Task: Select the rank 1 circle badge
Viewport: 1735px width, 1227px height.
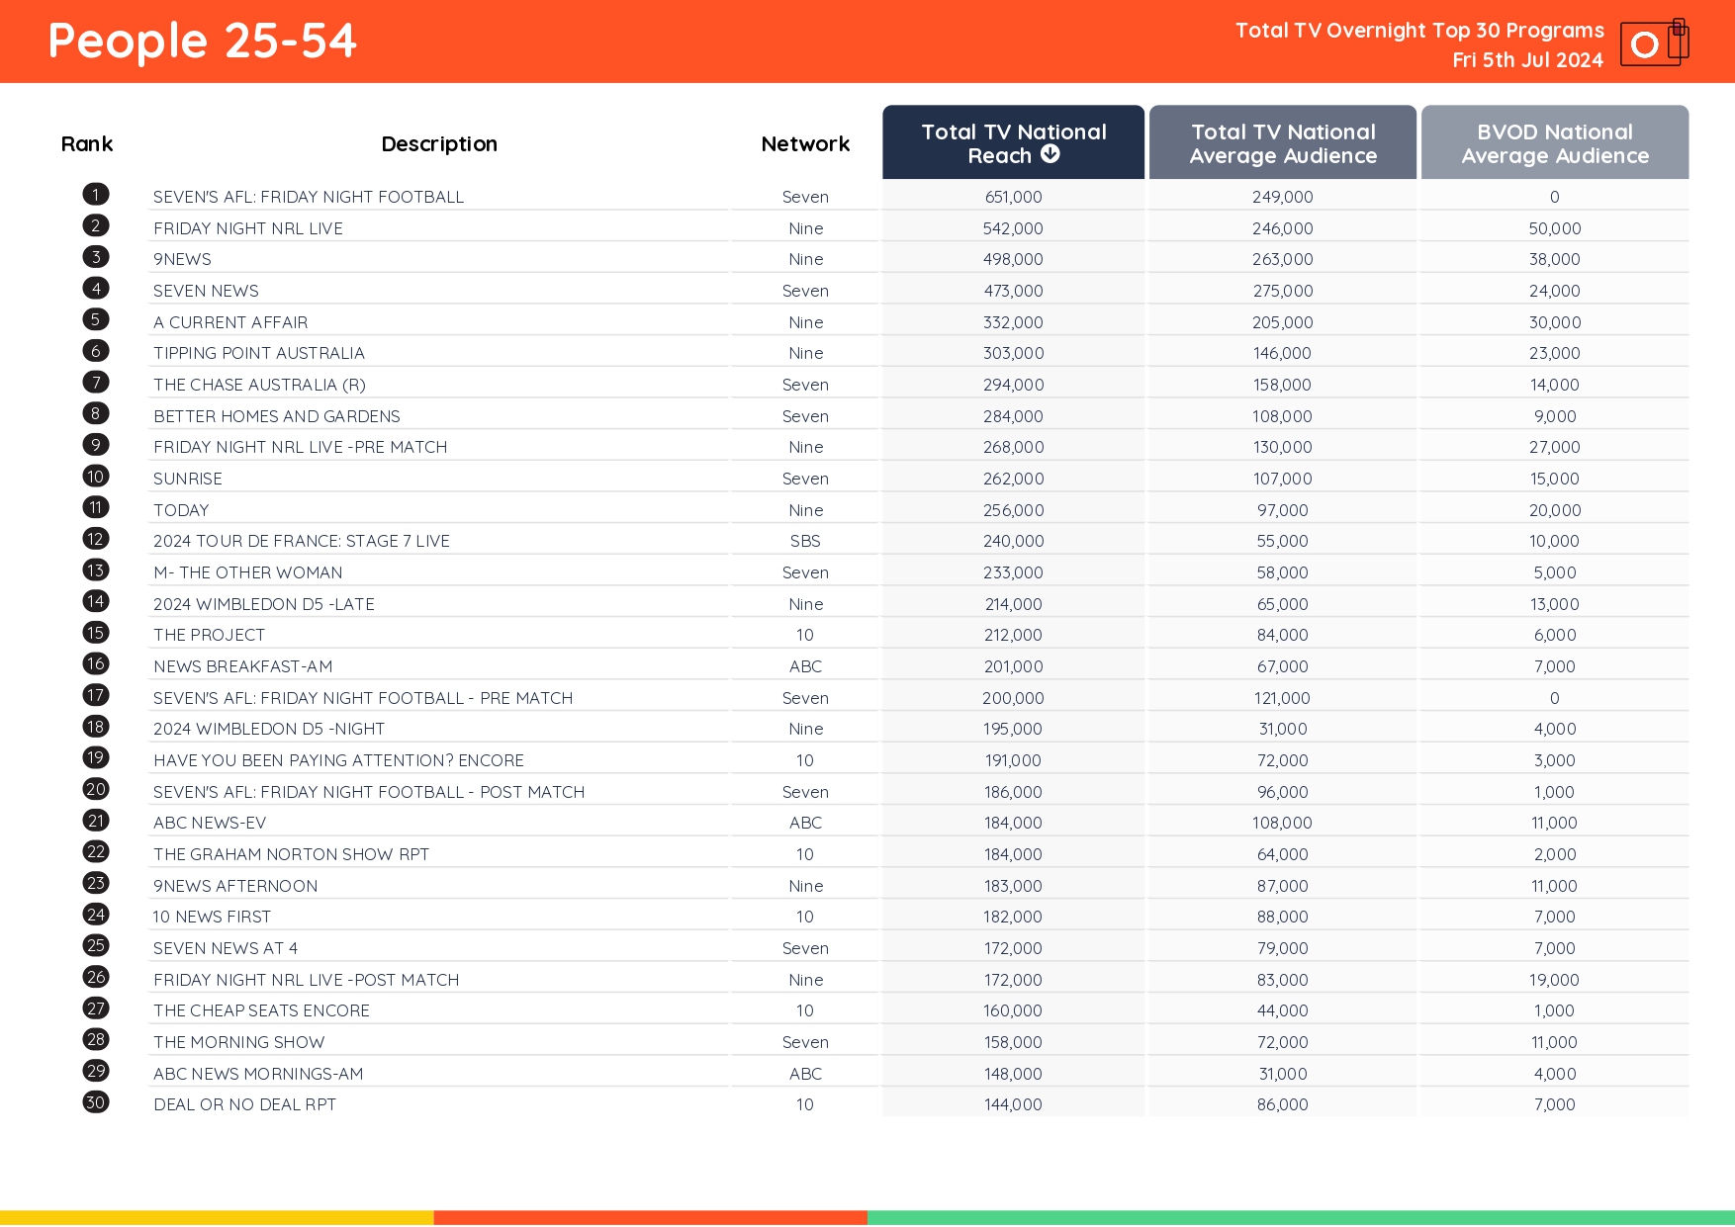Action: point(95,194)
